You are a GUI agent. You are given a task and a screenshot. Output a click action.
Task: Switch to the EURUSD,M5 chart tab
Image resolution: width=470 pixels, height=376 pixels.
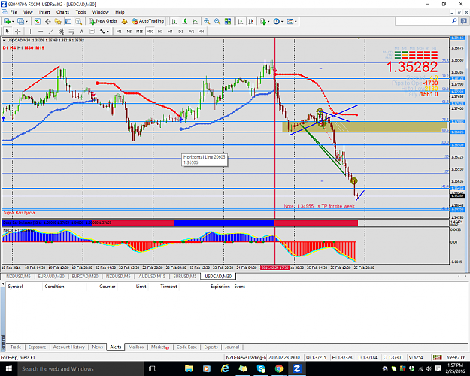(185, 276)
